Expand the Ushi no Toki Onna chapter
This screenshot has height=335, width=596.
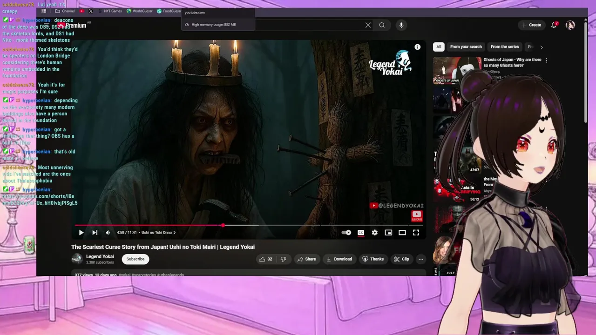[x=158, y=233]
